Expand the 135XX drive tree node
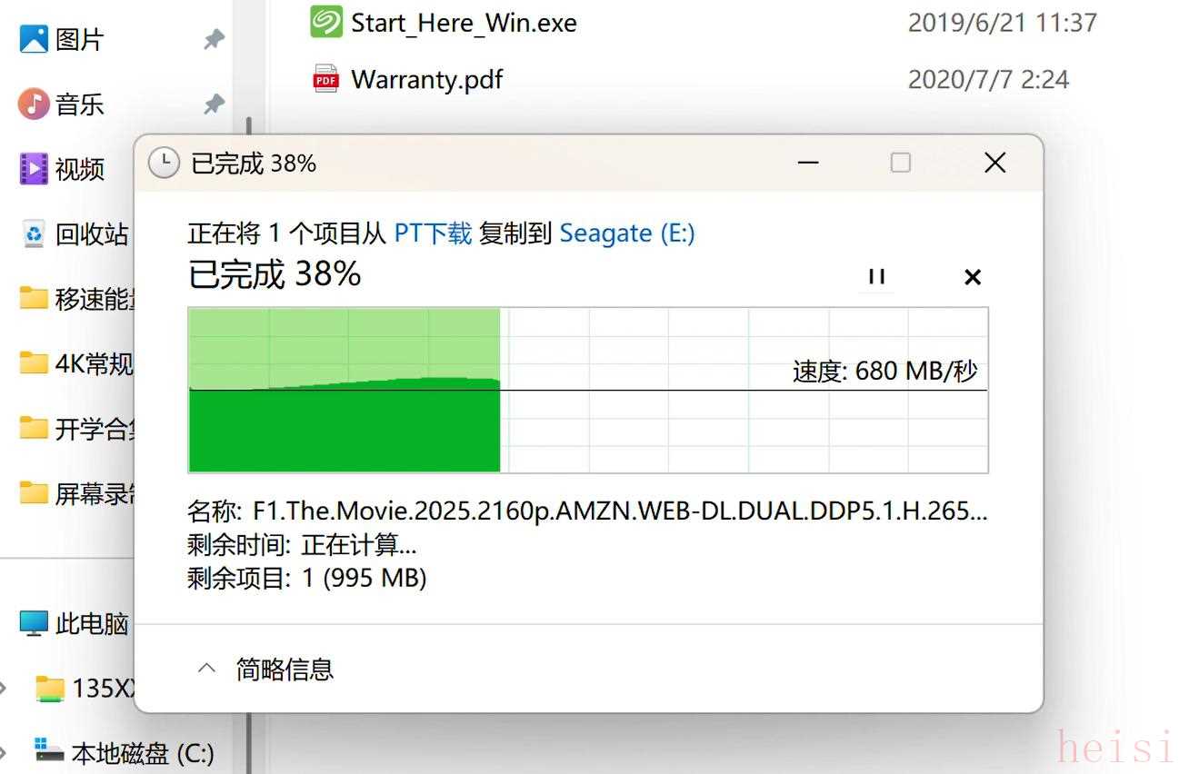 (x=5, y=688)
